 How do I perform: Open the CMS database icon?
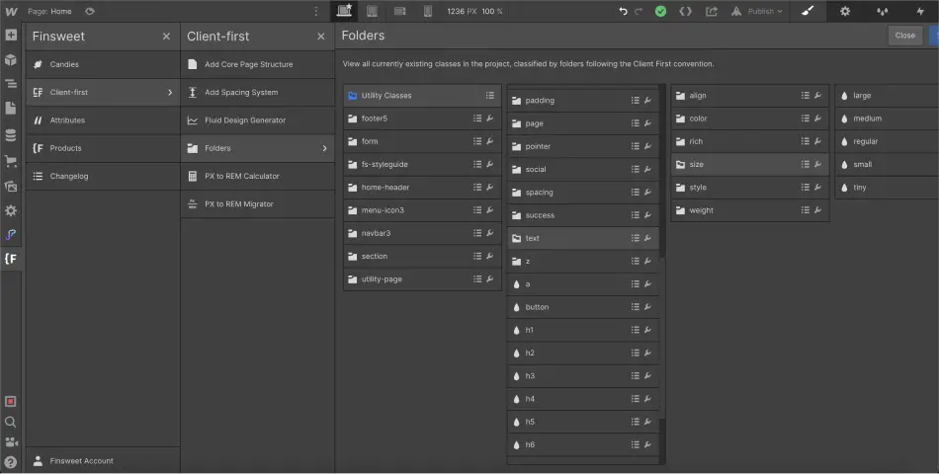coord(11,135)
